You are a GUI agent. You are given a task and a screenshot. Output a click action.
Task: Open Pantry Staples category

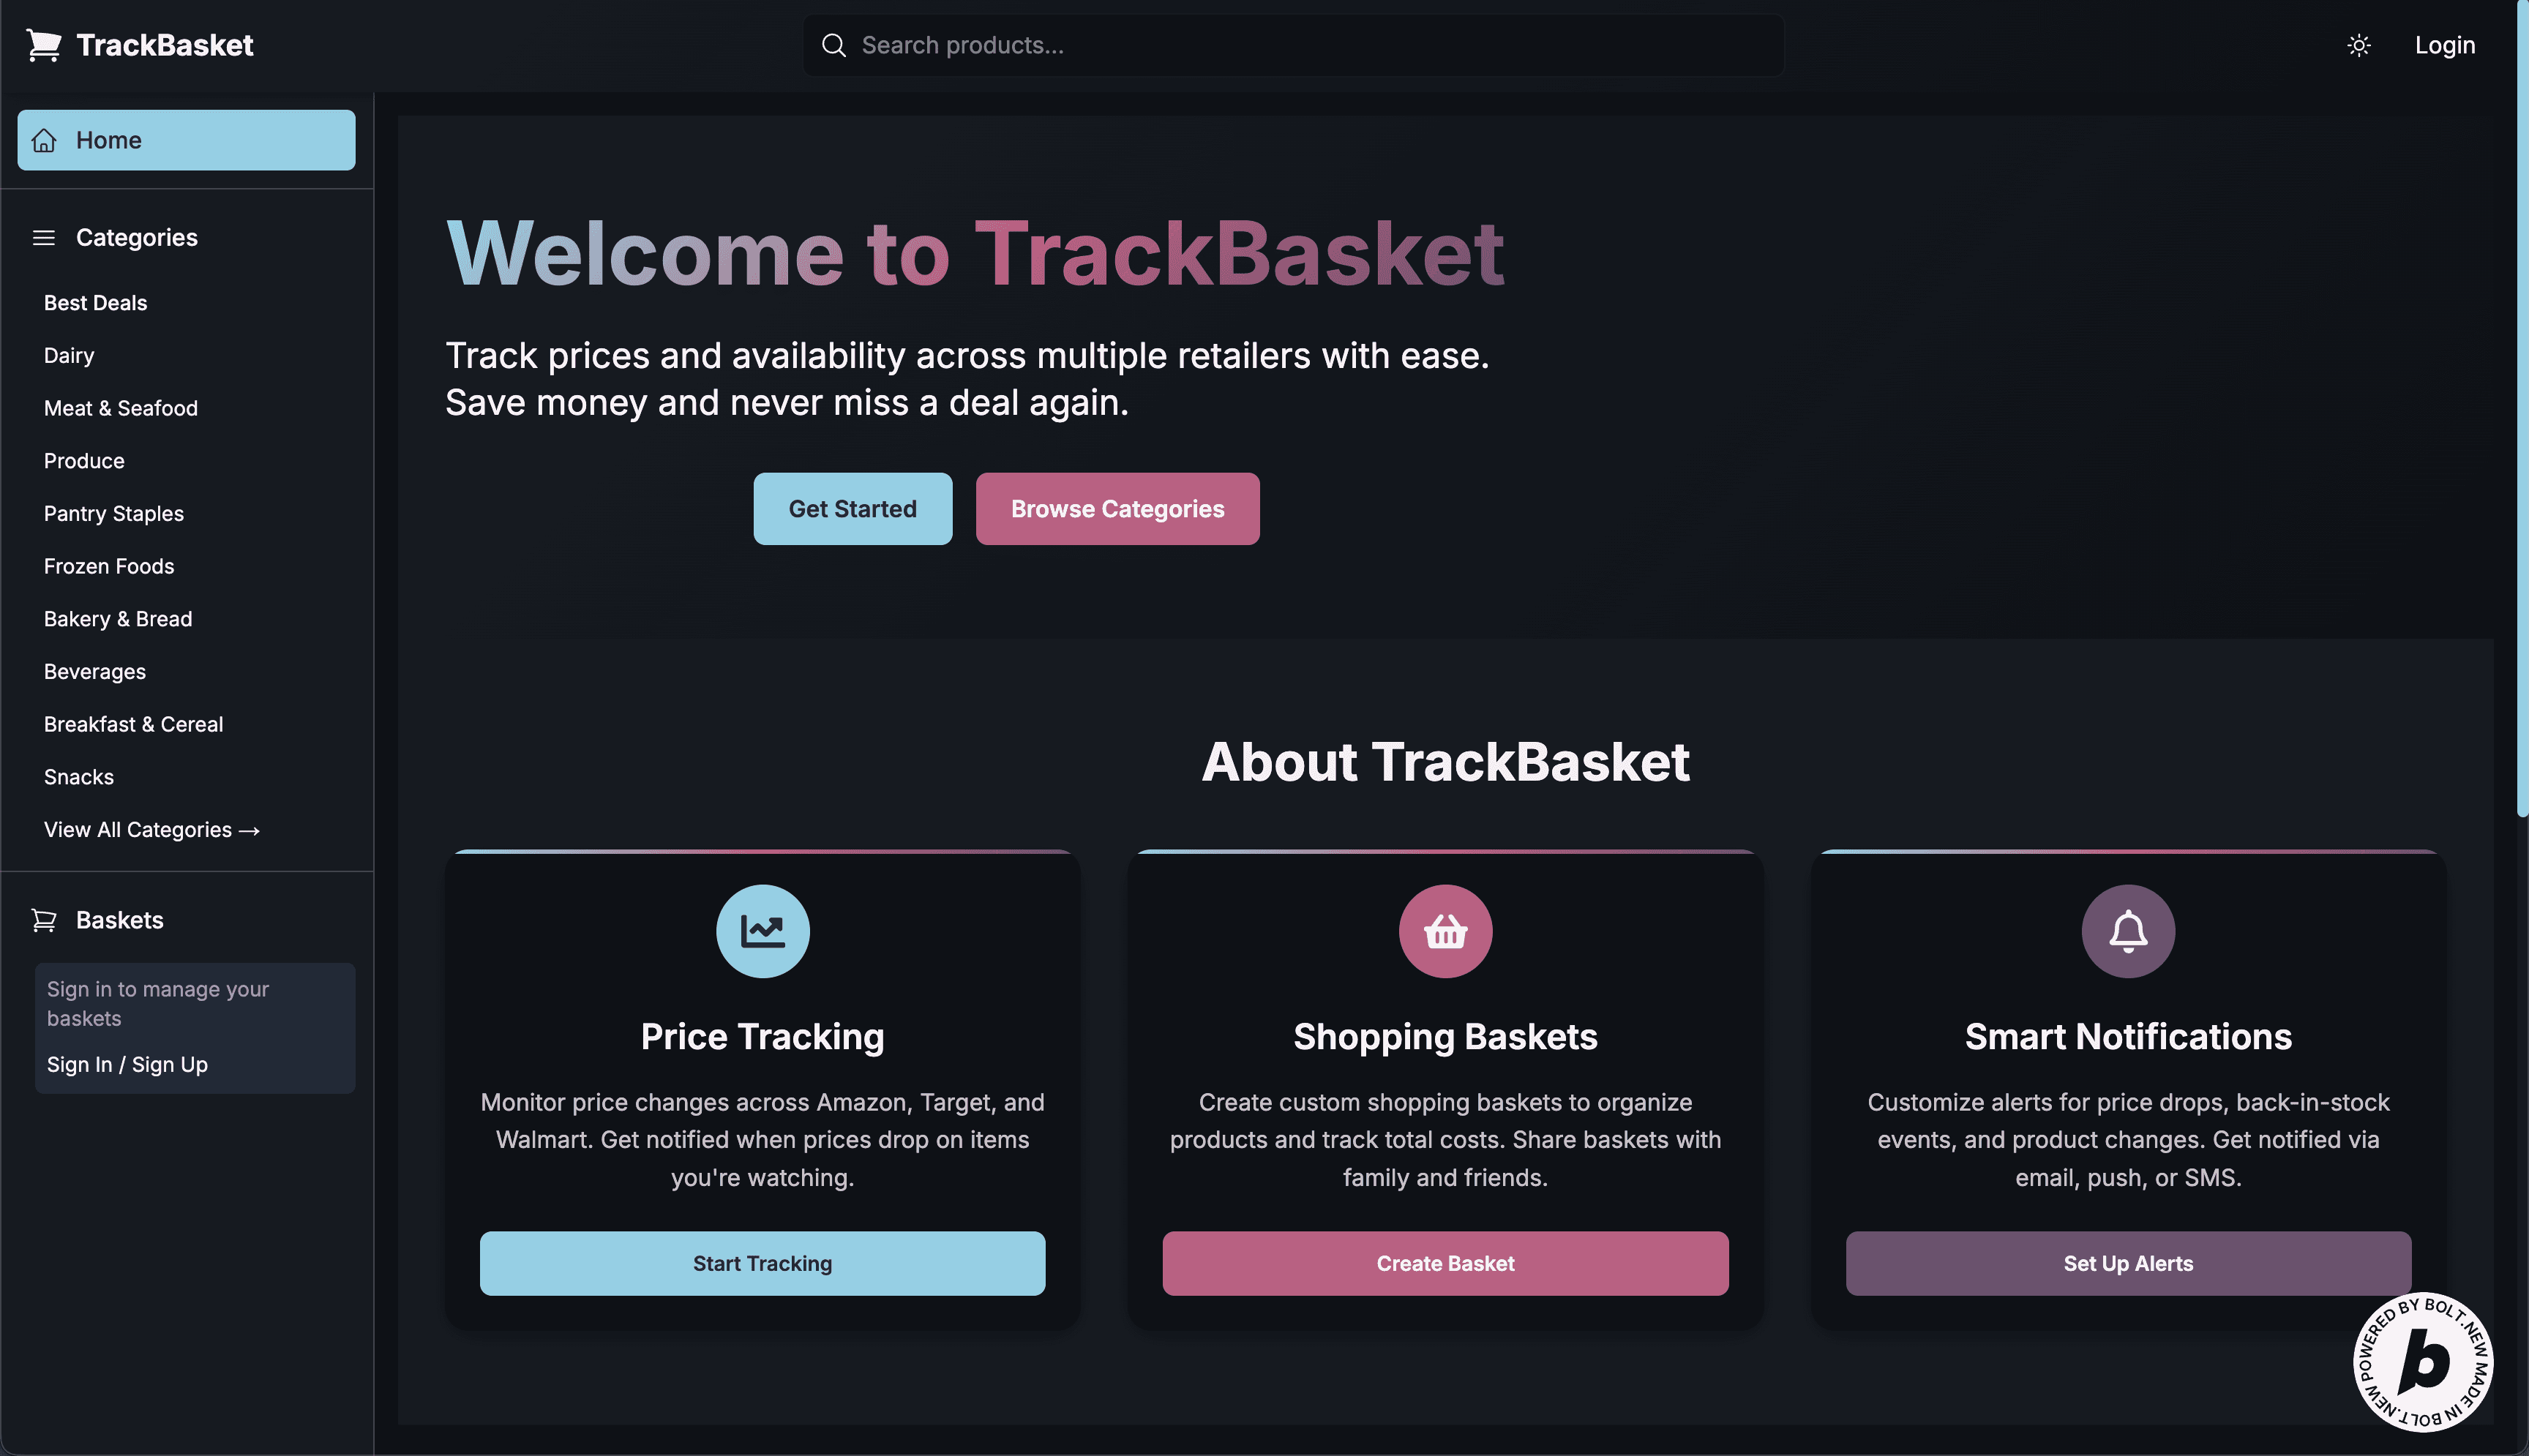tap(114, 514)
